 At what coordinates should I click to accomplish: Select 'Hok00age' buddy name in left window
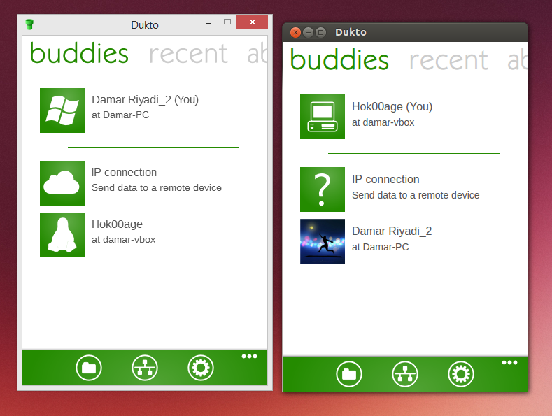click(x=118, y=224)
